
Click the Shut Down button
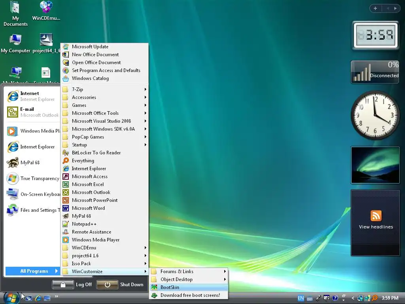click(120, 285)
